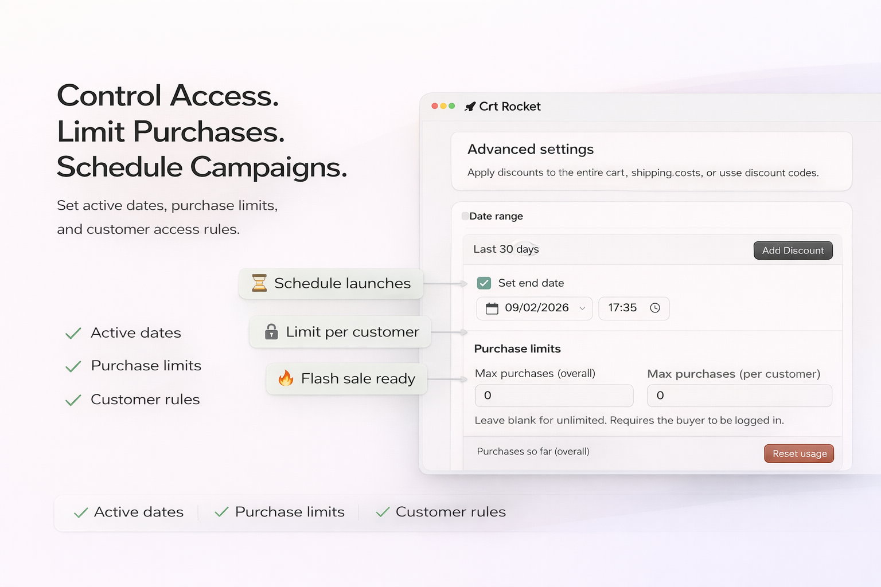The width and height of the screenshot is (881, 587).
Task: Uncheck the Set end date checkbox
Action: coord(484,283)
